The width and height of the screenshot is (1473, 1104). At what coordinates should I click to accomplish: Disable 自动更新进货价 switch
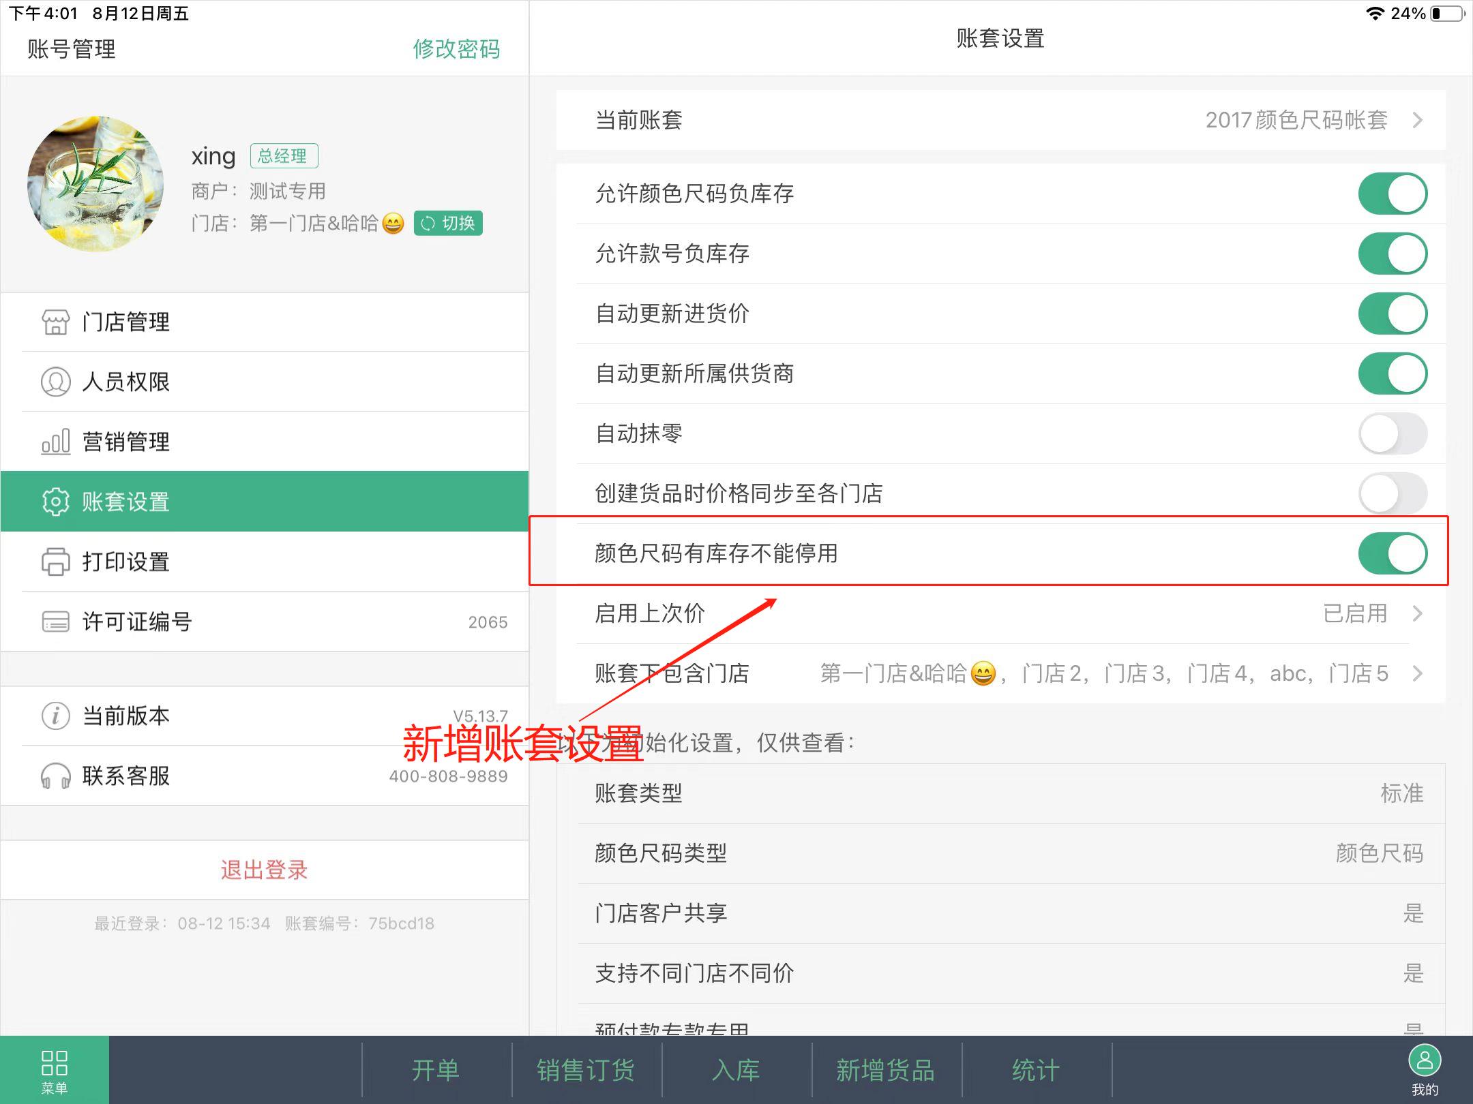point(1393,313)
